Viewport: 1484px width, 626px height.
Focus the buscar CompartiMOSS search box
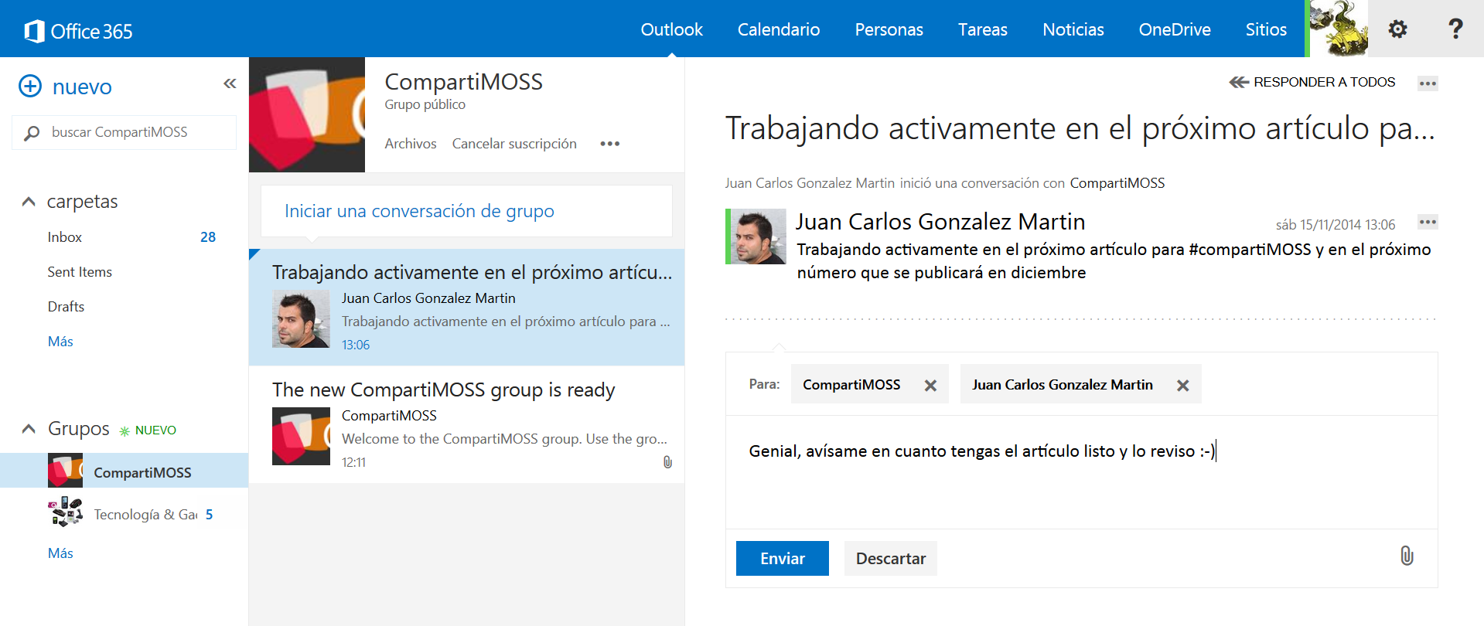point(124,132)
